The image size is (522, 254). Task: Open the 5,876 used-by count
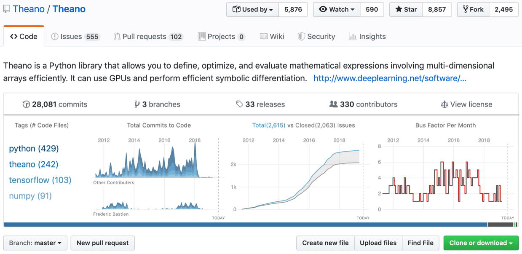[x=293, y=9]
